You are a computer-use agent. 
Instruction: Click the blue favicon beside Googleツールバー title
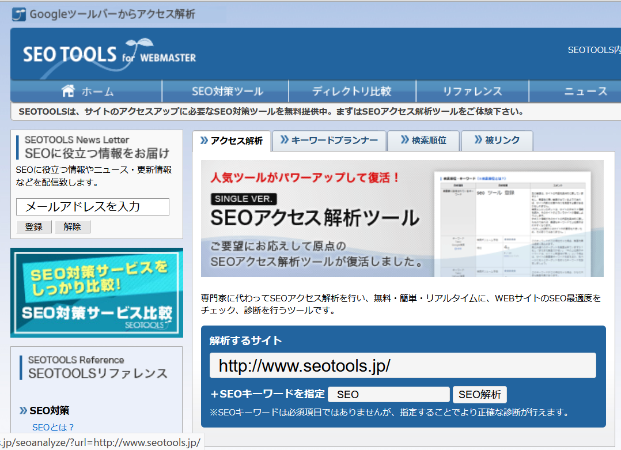[18, 14]
